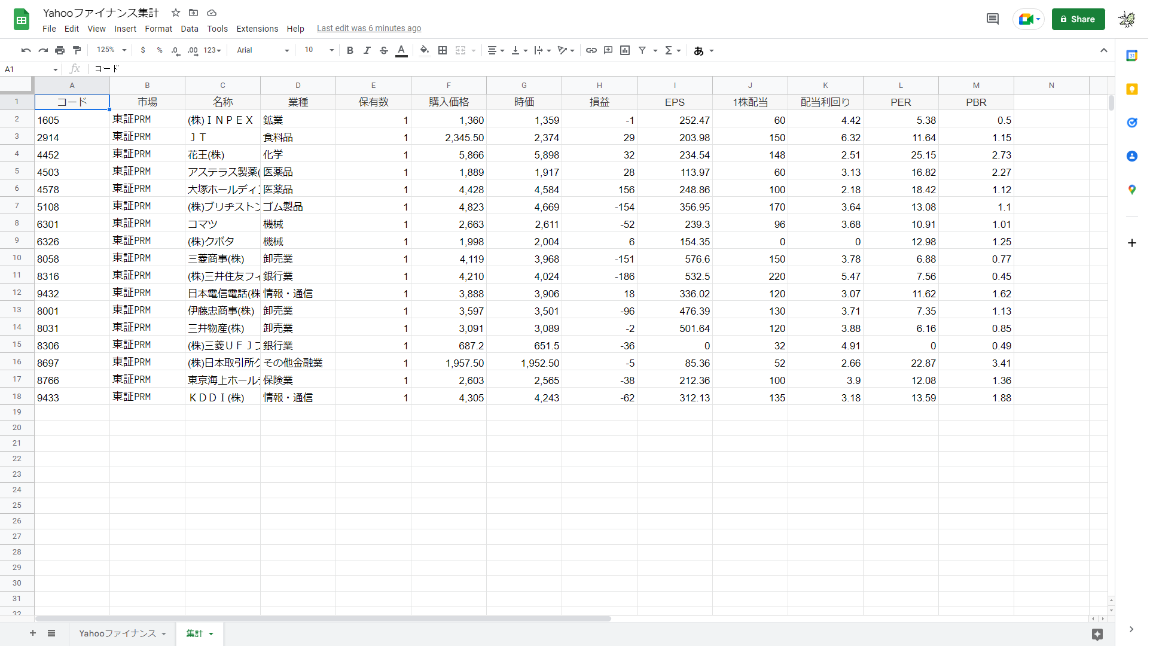The height and width of the screenshot is (646, 1153).
Task: Click the Insert chart icon
Action: pyautogui.click(x=625, y=50)
